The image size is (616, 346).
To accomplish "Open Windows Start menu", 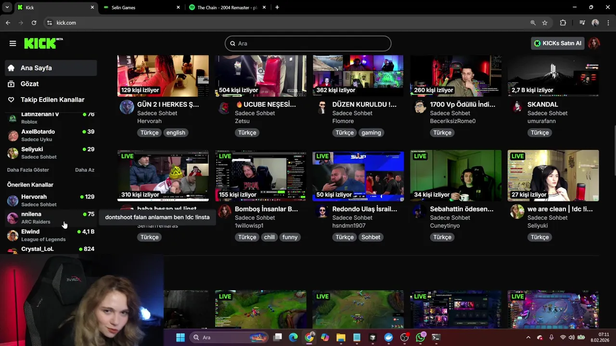I will point(180,337).
